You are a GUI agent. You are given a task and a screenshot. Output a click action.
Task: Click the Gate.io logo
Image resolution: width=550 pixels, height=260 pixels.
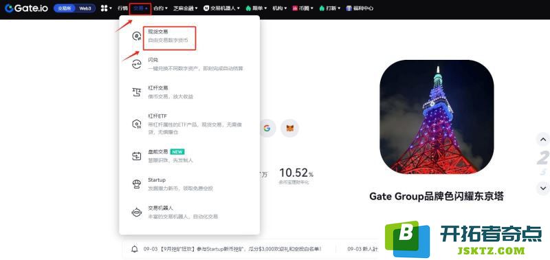pyautogui.click(x=26, y=8)
